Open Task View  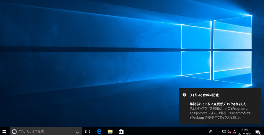[88, 132]
